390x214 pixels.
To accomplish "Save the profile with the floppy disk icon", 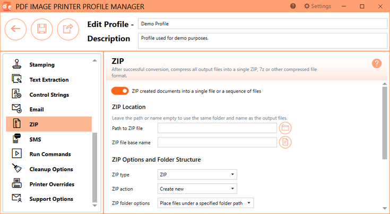I will coord(42,29).
